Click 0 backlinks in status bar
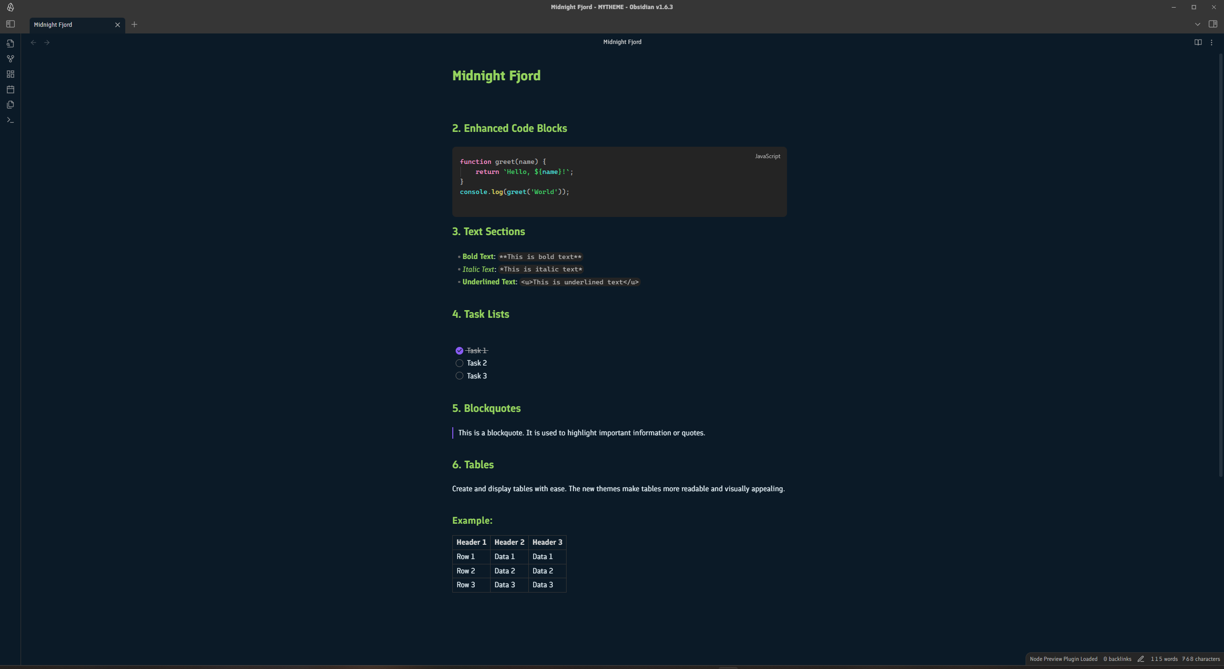The height and width of the screenshot is (669, 1224). [x=1117, y=659]
